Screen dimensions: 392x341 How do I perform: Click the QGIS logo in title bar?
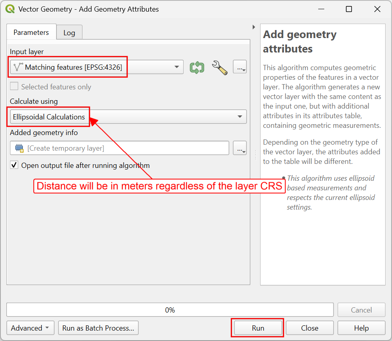pyautogui.click(x=10, y=9)
